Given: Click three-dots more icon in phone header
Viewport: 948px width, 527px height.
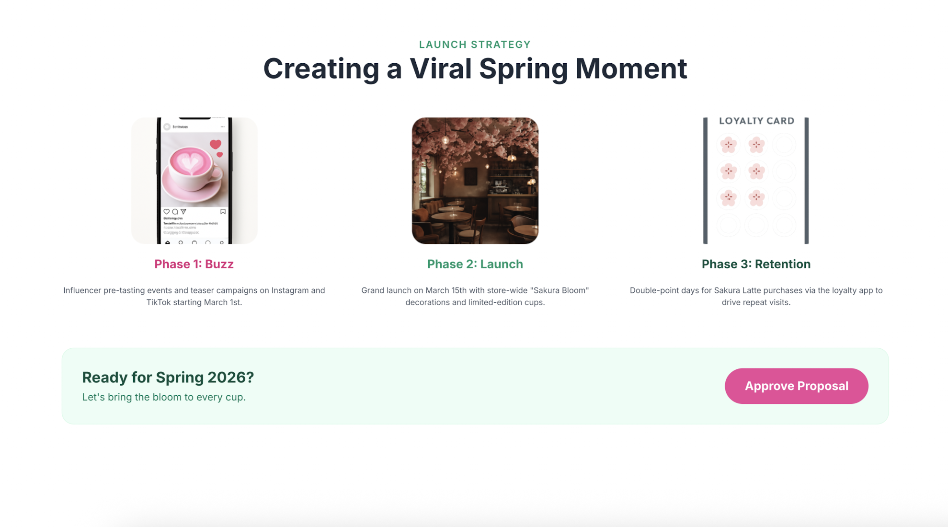Looking at the screenshot, I should coord(222,126).
